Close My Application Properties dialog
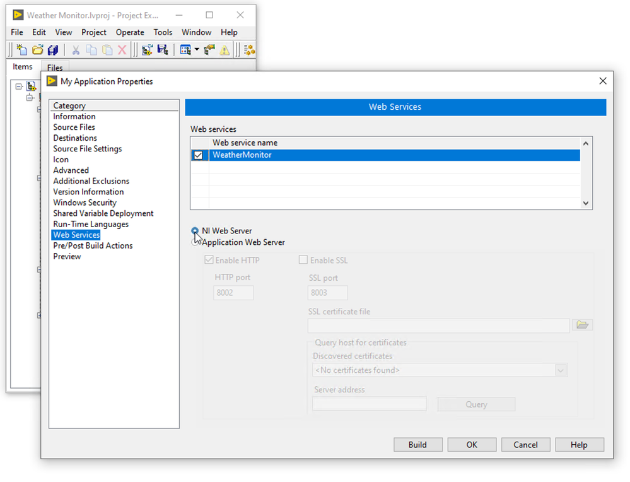This screenshot has width=630, height=482. coord(603,81)
